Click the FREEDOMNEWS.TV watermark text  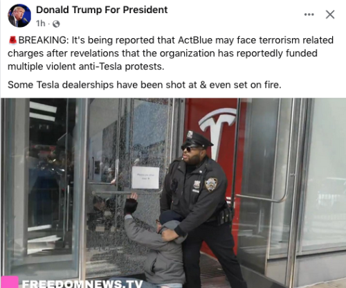82,284
